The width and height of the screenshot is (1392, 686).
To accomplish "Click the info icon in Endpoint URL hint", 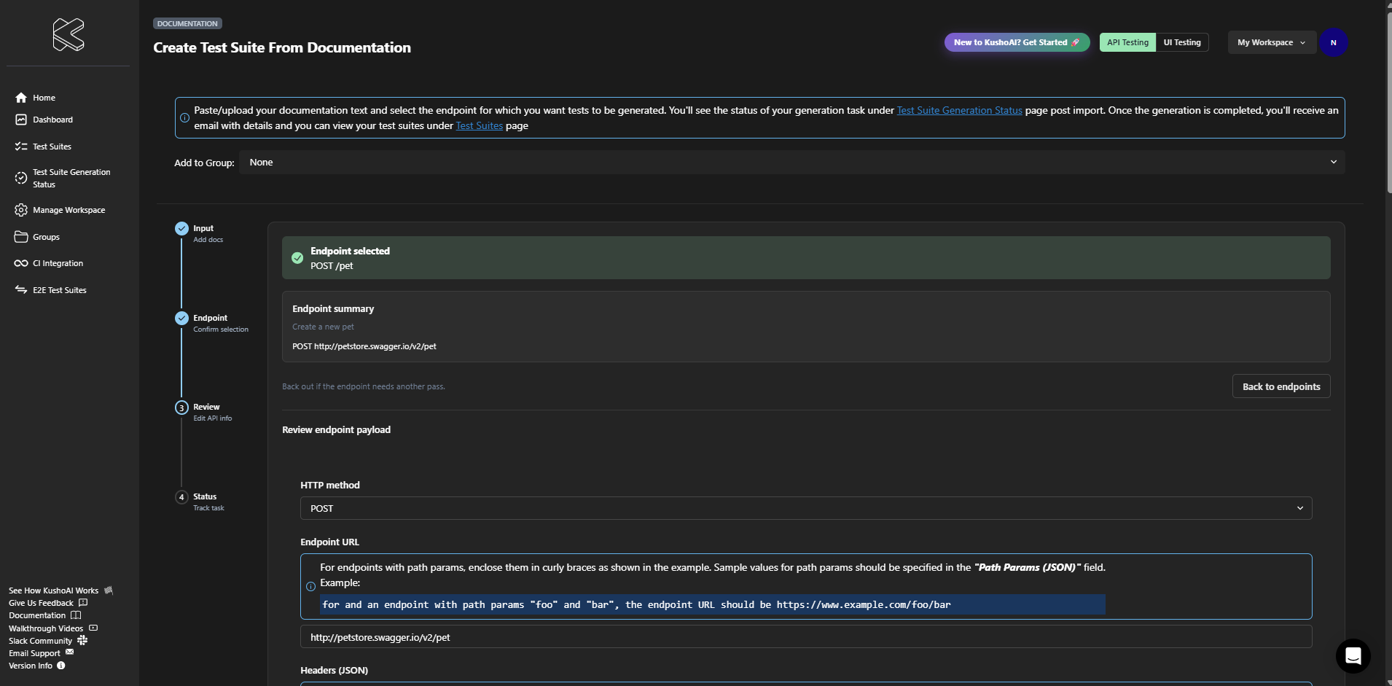I will (310, 586).
